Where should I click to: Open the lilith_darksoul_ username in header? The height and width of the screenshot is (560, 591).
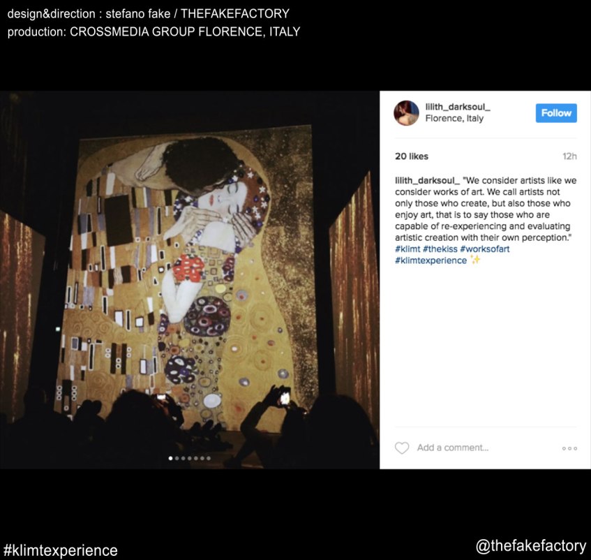click(x=458, y=107)
